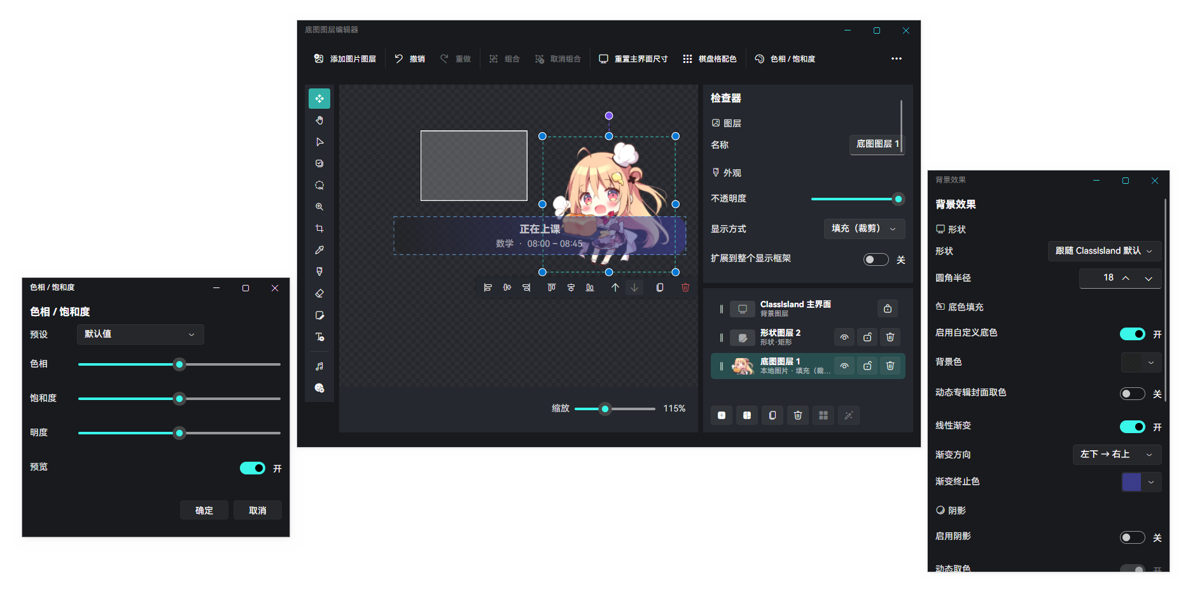Duplicate the layer from the floating toolbar

tap(660, 287)
